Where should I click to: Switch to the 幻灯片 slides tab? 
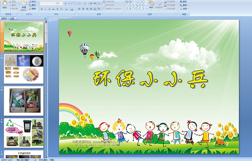[x=4, y=19]
